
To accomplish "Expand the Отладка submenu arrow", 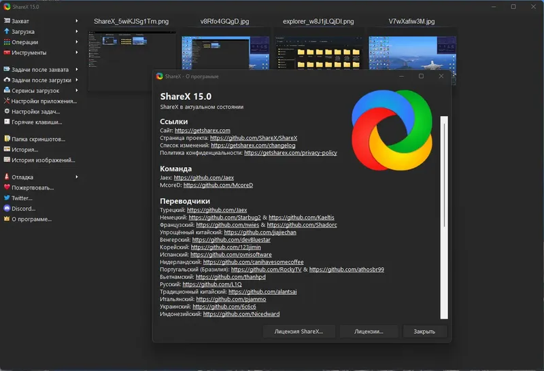I will [x=77, y=177].
